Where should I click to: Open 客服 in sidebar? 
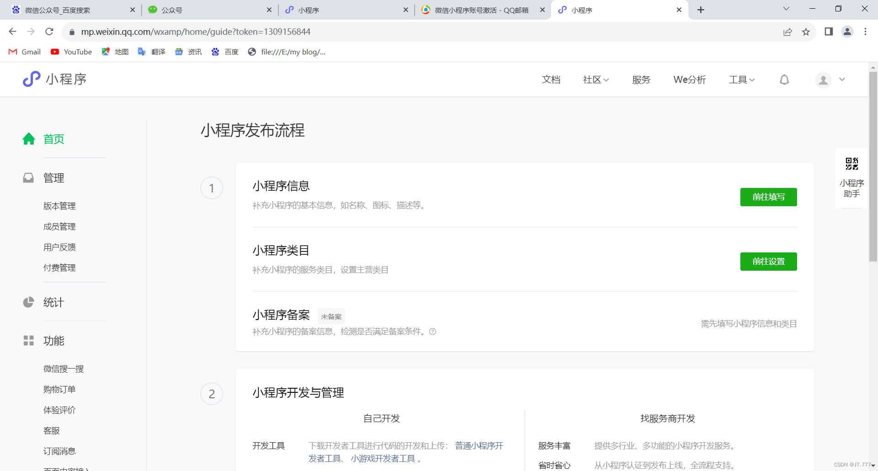point(52,431)
